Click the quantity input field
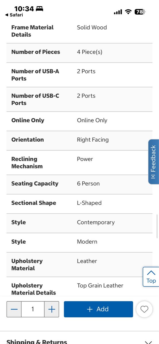The width and height of the screenshot is (159, 344). tap(33, 309)
